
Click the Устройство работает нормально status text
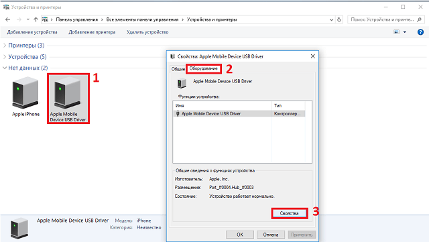tap(242, 196)
